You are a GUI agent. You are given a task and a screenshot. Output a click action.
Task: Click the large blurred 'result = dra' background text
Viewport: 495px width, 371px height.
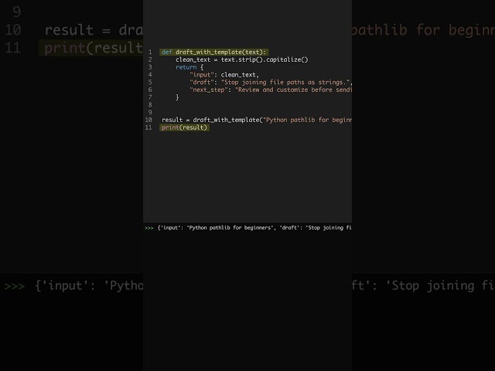[x=94, y=30]
